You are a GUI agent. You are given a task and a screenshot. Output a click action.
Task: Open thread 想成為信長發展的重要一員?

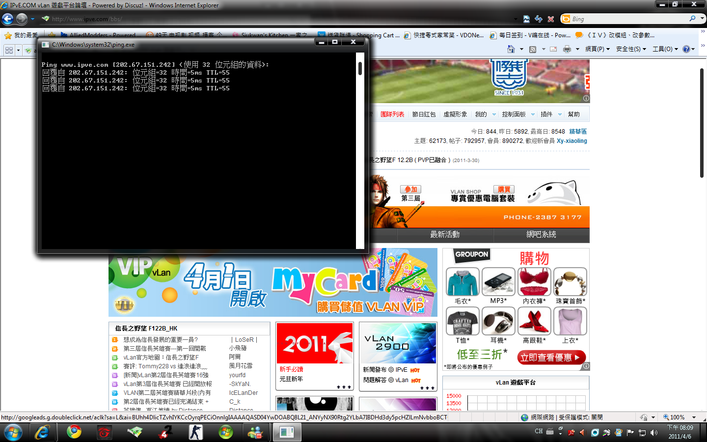[x=161, y=340]
